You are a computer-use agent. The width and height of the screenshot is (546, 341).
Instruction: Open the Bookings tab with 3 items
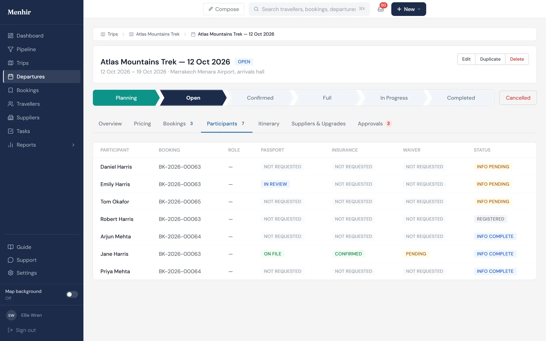178,124
